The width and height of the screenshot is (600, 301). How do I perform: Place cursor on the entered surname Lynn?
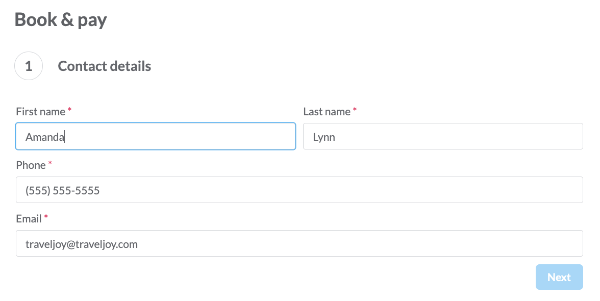click(324, 137)
